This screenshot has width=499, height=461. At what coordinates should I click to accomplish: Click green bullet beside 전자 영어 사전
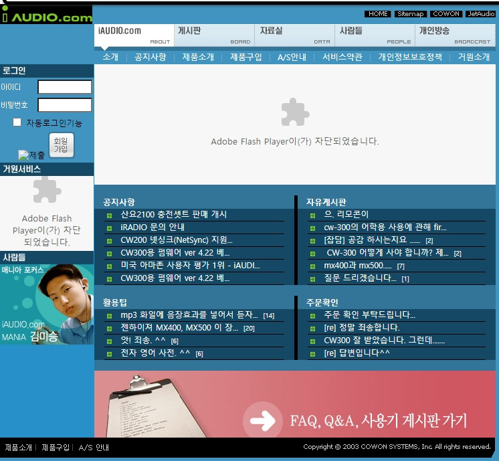[109, 354]
